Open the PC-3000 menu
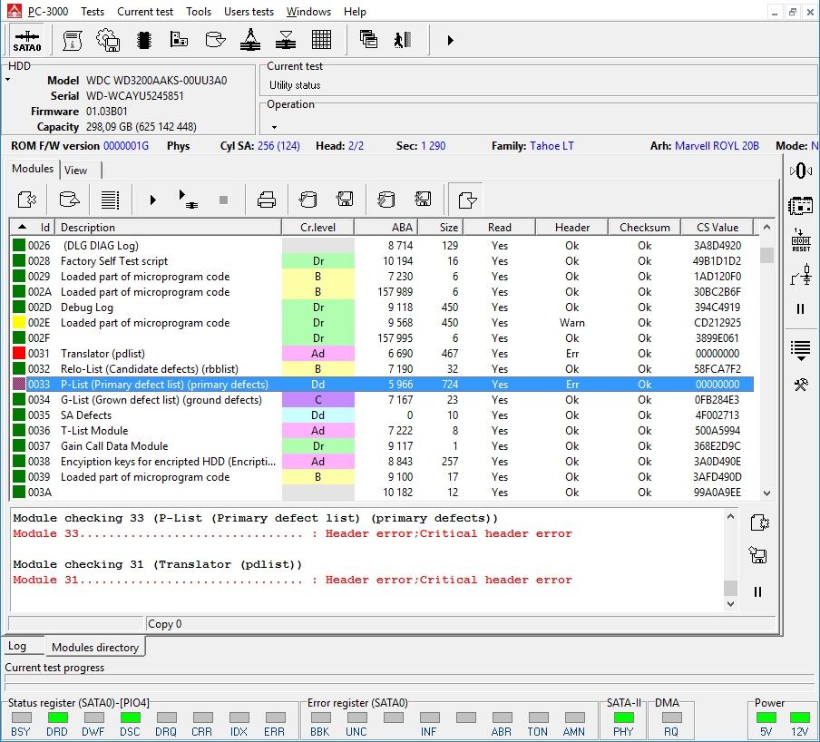The width and height of the screenshot is (820, 742). pos(47,12)
